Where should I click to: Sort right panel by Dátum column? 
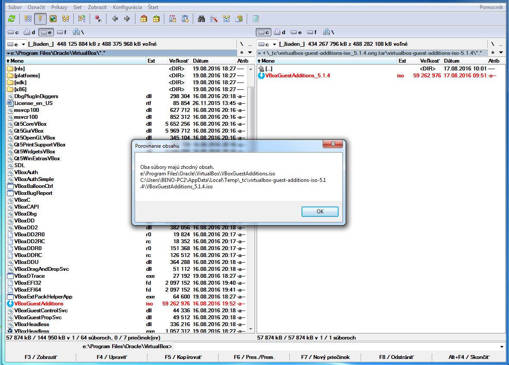464,61
